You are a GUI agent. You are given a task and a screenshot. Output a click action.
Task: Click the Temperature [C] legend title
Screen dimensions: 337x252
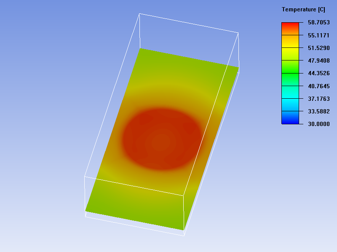pyautogui.click(x=303, y=10)
